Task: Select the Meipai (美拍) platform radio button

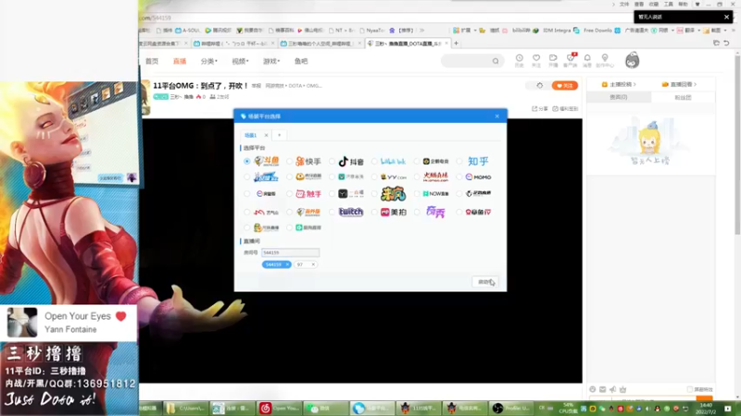Action: (x=374, y=213)
